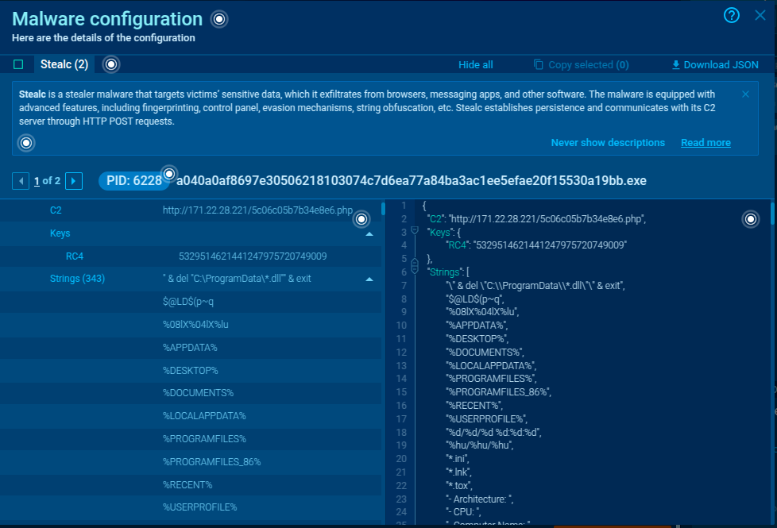Select the RC4 key value row
Viewport: 777px width, 528px height.
(253, 256)
